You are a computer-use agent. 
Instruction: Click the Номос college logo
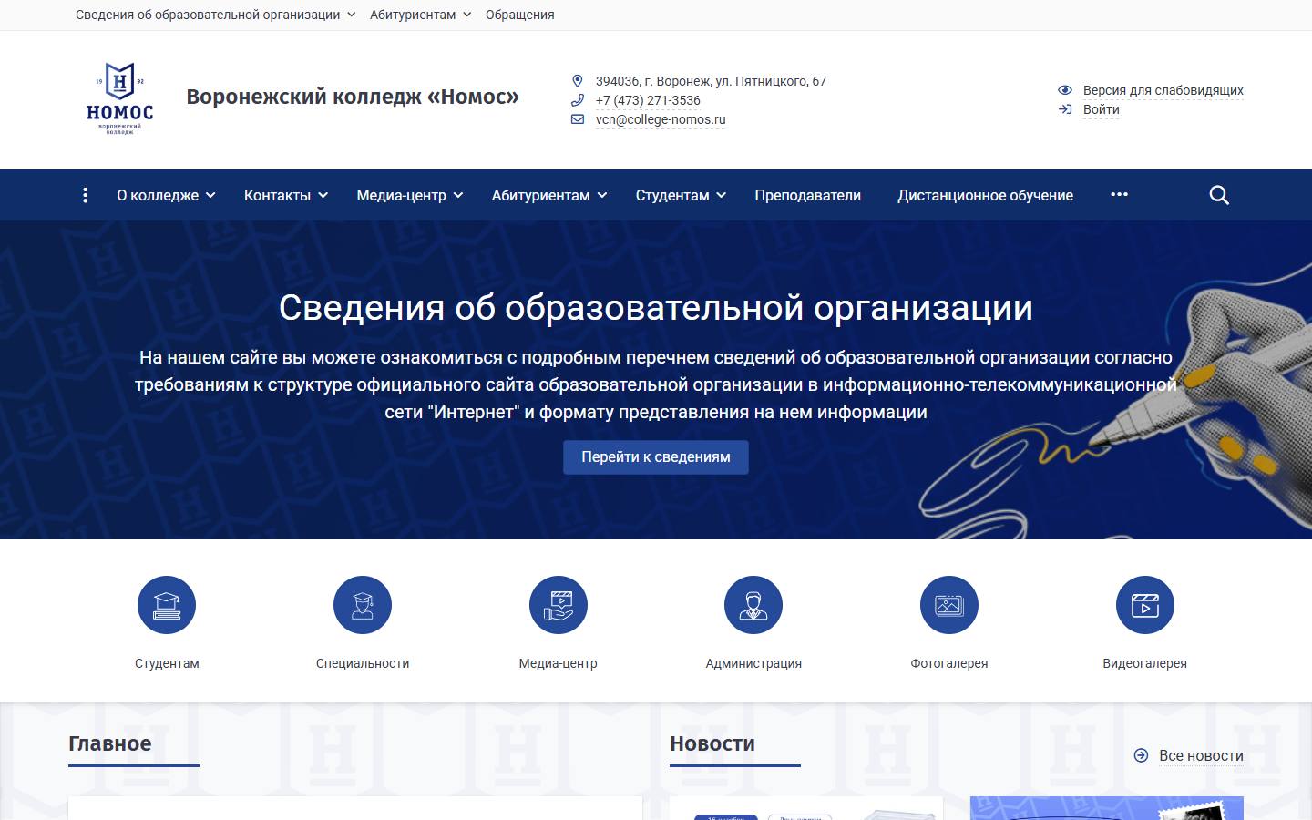pyautogui.click(x=119, y=98)
